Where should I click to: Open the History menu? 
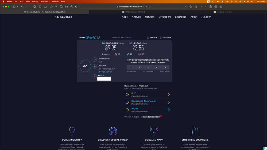pyautogui.click(x=35, y=2)
